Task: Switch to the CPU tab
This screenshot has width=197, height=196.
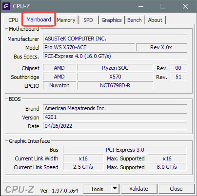Action: [13, 20]
